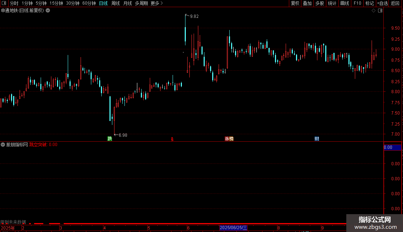Expand the 更多 periods menu

point(157,3)
